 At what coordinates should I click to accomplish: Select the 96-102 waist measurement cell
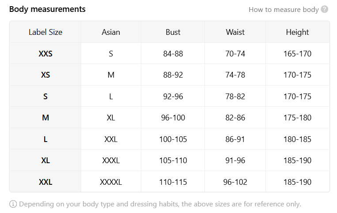click(235, 182)
